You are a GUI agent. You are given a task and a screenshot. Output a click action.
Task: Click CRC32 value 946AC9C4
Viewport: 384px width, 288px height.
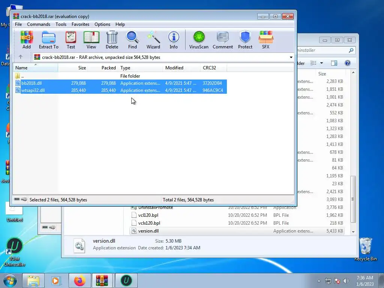pos(213,90)
